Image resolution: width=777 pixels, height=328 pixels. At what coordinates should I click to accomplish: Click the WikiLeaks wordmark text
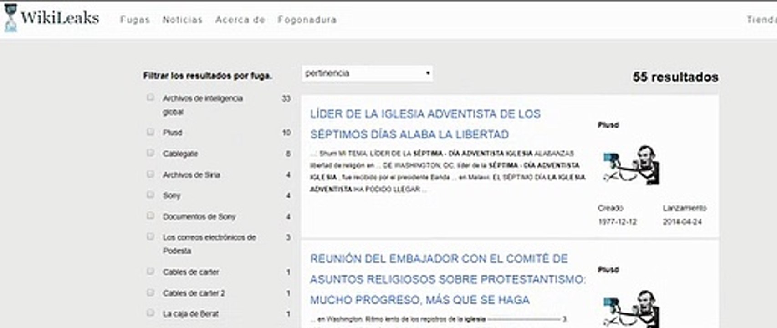(60, 18)
